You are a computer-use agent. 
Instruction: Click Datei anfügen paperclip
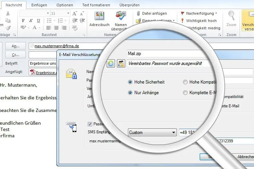pyautogui.click(x=152, y=13)
